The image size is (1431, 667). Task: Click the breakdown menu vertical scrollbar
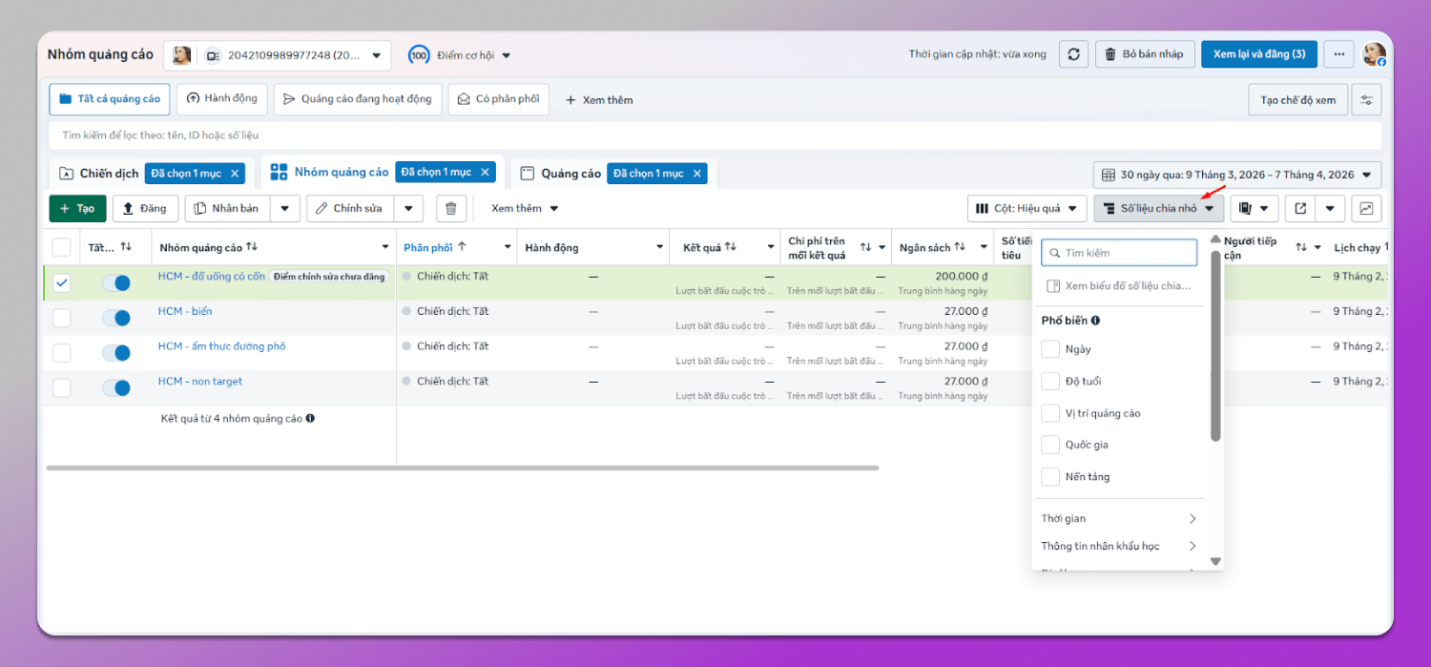(x=1215, y=344)
